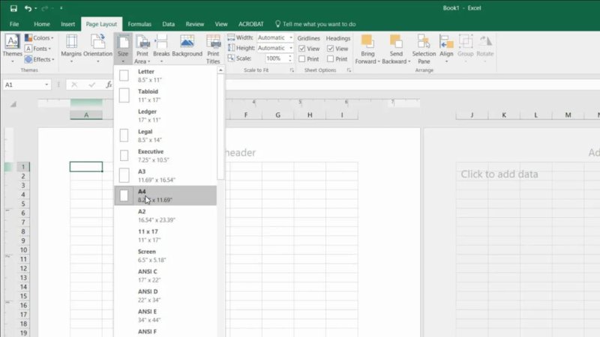600x337 pixels.
Task: Select A2 paper size
Action: tap(166, 216)
